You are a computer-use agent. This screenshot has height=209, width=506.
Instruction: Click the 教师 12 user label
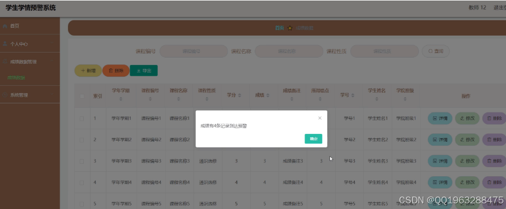click(x=477, y=8)
